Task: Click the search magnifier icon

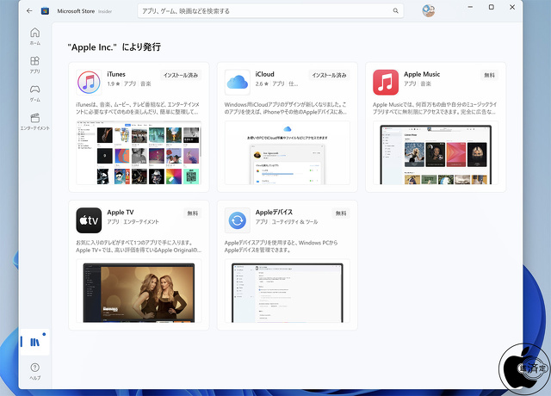Action: pyautogui.click(x=396, y=11)
